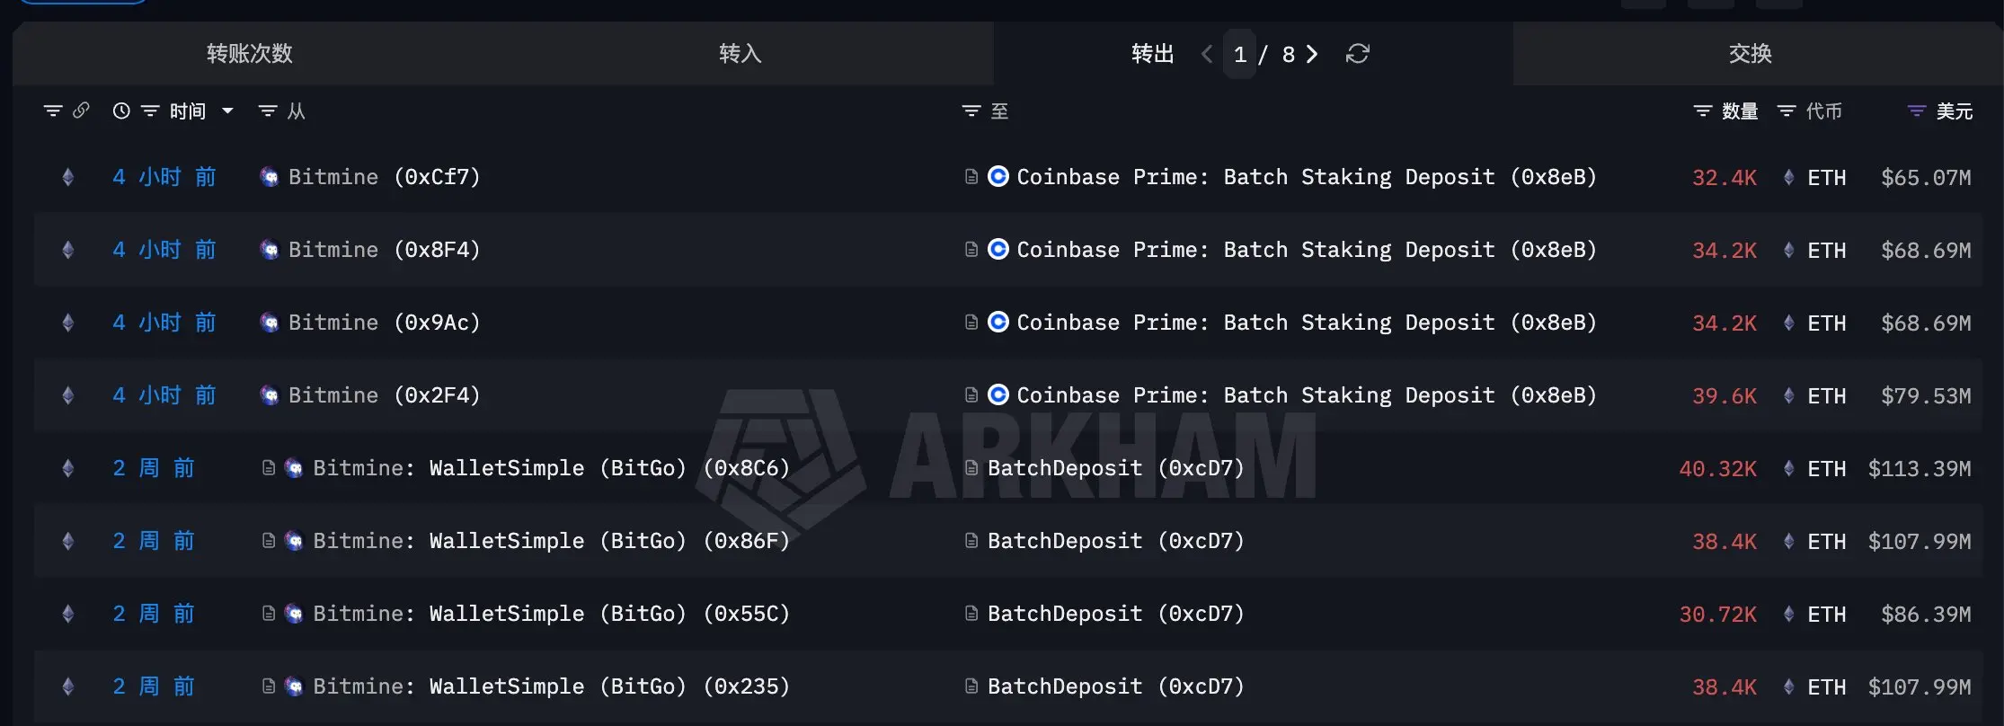This screenshot has width=2004, height=726.
Task: Expand the 时间 sort dropdown arrow
Action: click(x=227, y=111)
